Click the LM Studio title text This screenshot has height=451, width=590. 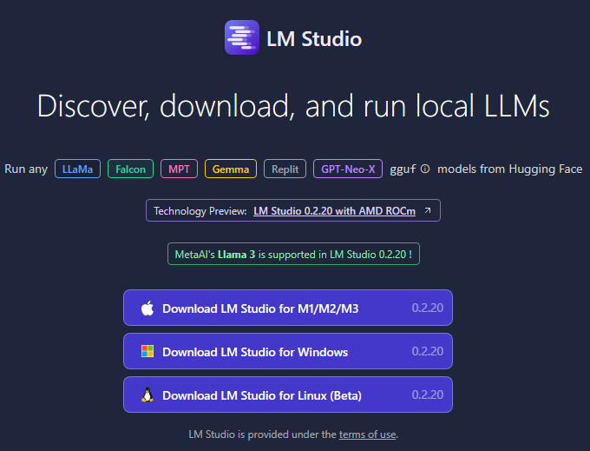[x=314, y=39]
